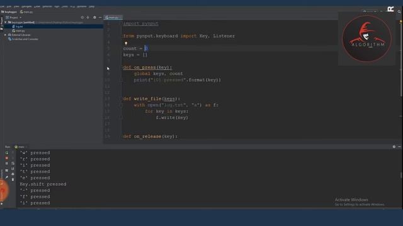
Task: Open the Edit menu
Action: click(x=9, y=6)
